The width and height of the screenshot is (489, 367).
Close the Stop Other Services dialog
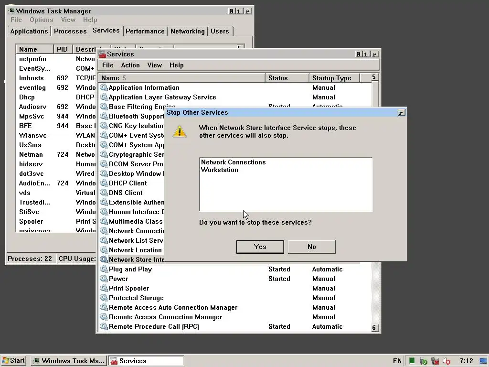pos(402,113)
